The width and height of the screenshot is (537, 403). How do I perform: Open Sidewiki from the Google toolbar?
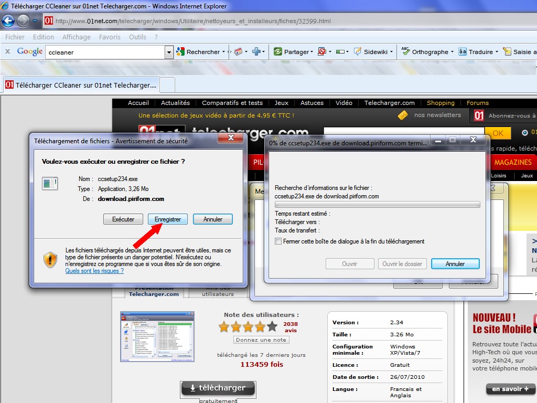coord(370,51)
